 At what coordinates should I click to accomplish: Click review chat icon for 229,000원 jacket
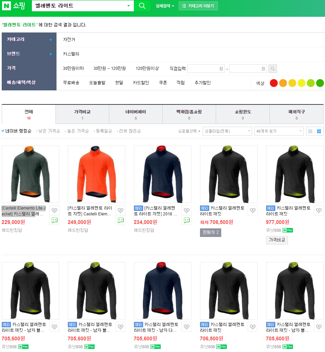point(54,220)
